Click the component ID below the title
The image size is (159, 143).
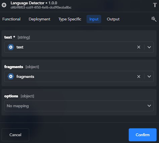(41, 7)
